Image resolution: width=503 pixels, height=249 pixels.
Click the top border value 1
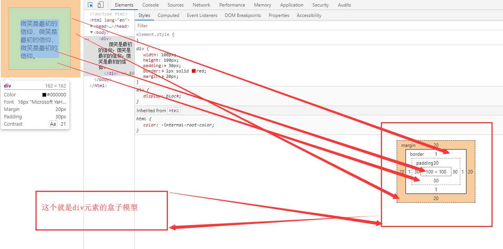(436, 154)
